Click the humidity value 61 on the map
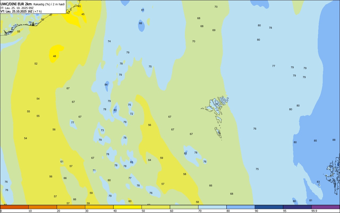The image size is (340, 213). (x=62, y=162)
